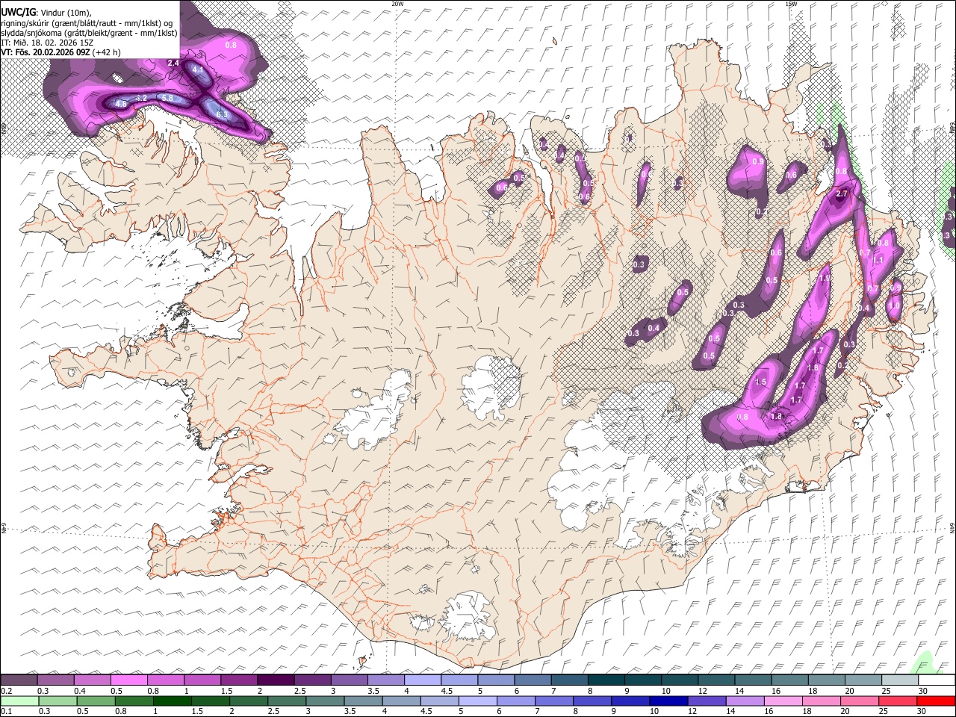Screen dimensions: 956x717
Task: Select the '15W' longitude label at the top
Action: pyautogui.click(x=791, y=4)
